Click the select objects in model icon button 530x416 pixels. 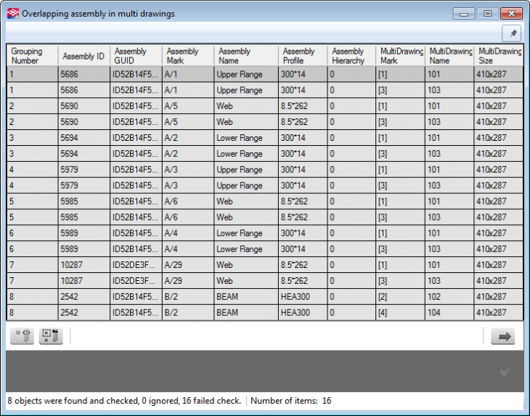tap(22, 336)
